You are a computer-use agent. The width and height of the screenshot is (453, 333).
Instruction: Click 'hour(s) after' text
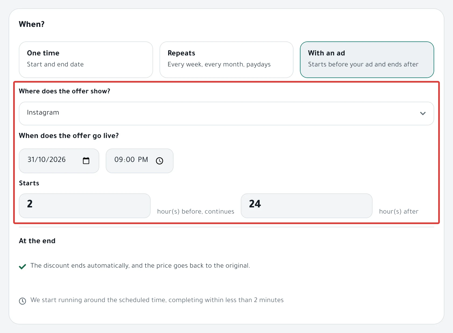coord(399,211)
